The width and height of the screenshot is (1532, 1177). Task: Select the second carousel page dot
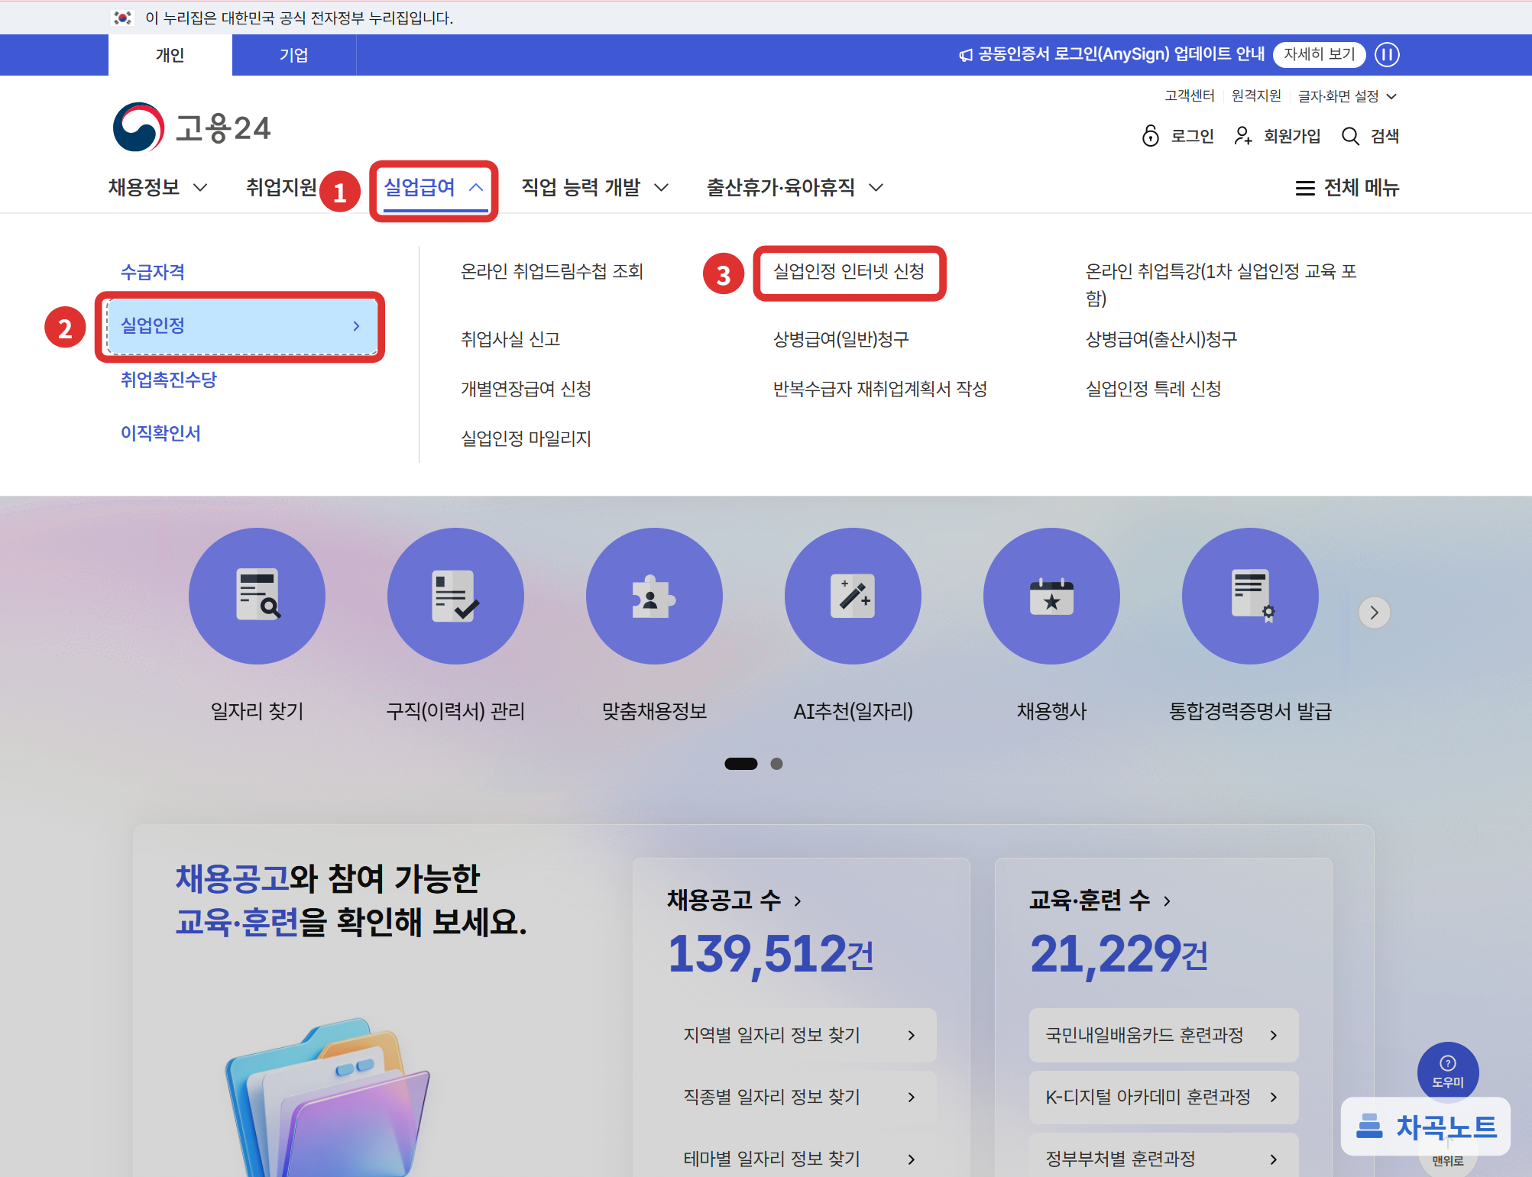[x=776, y=764]
